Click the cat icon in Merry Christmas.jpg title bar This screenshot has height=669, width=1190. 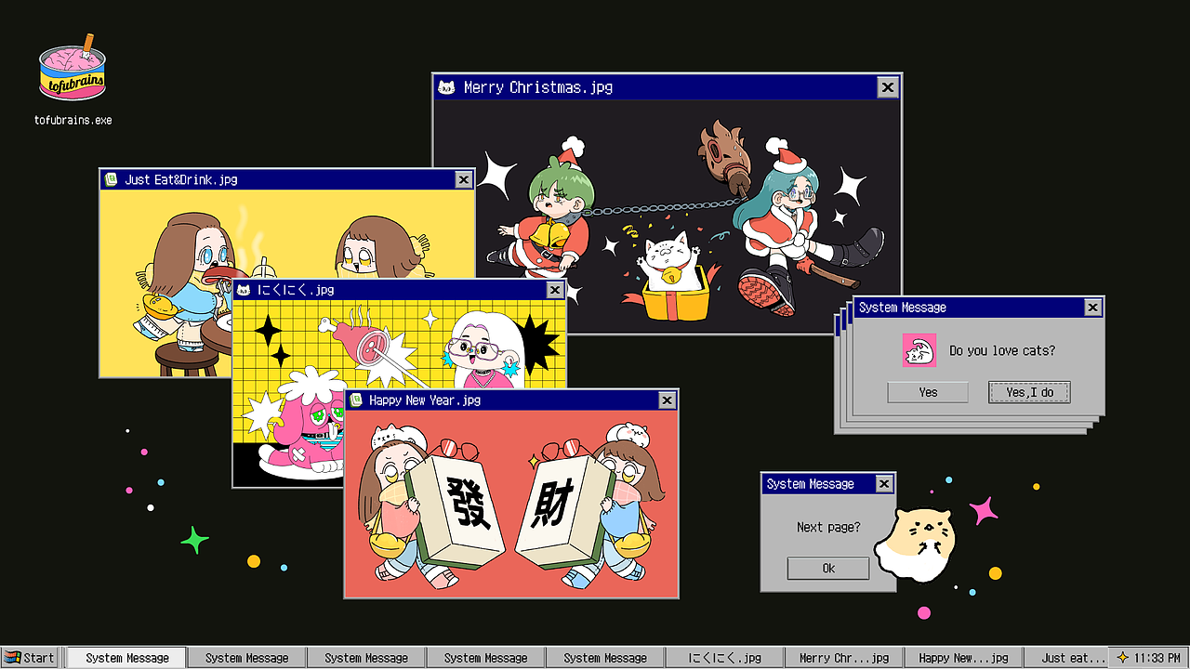447,87
